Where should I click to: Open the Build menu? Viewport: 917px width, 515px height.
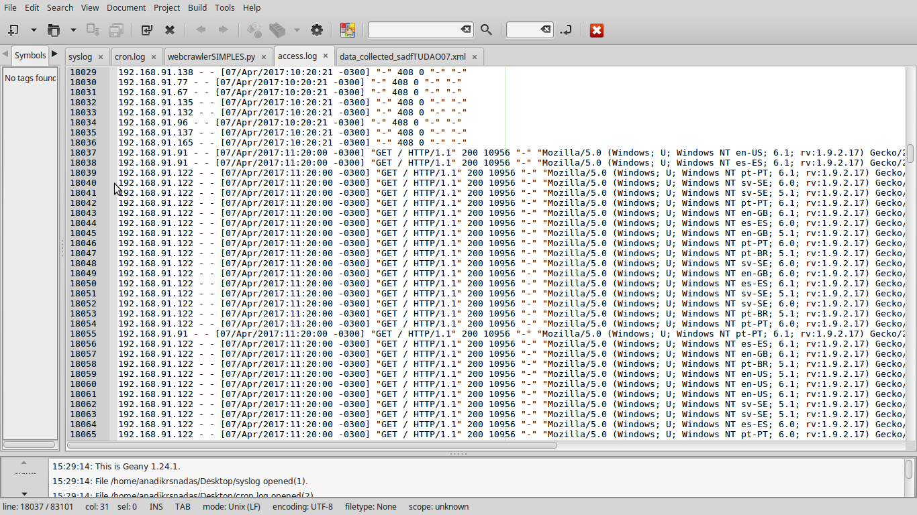click(197, 7)
